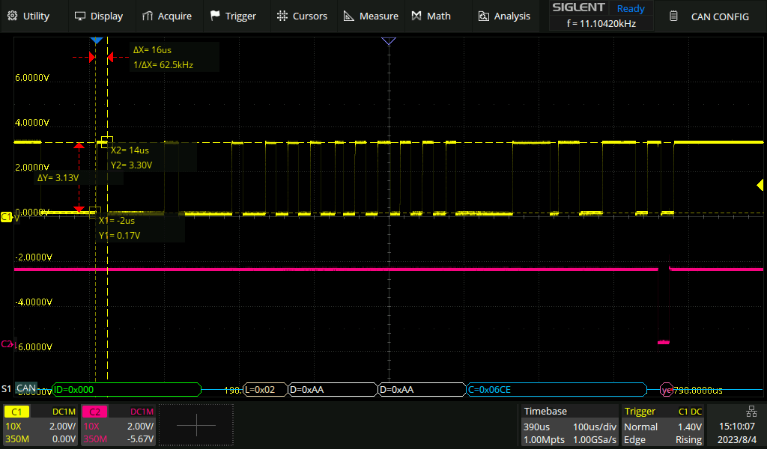This screenshot has width=767, height=449.
Task: Click the date 2023/8/4
Action: coord(737,440)
